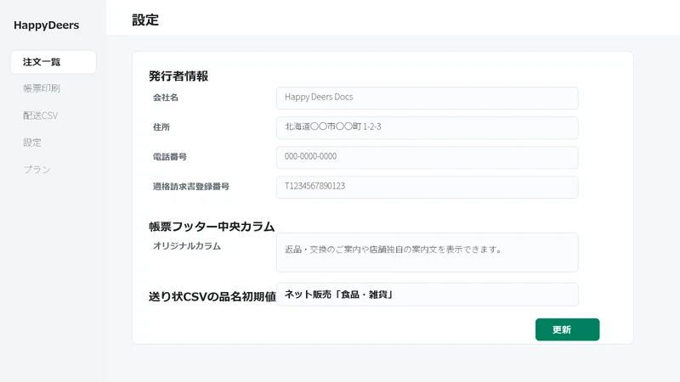Open 配送CSV sidebar item
Image resolution: width=680 pixels, height=382 pixels.
pyautogui.click(x=40, y=115)
